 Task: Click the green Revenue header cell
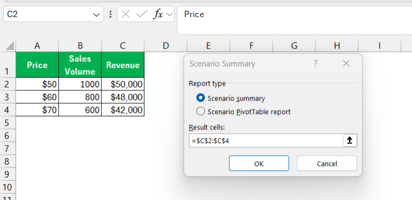pyautogui.click(x=123, y=65)
